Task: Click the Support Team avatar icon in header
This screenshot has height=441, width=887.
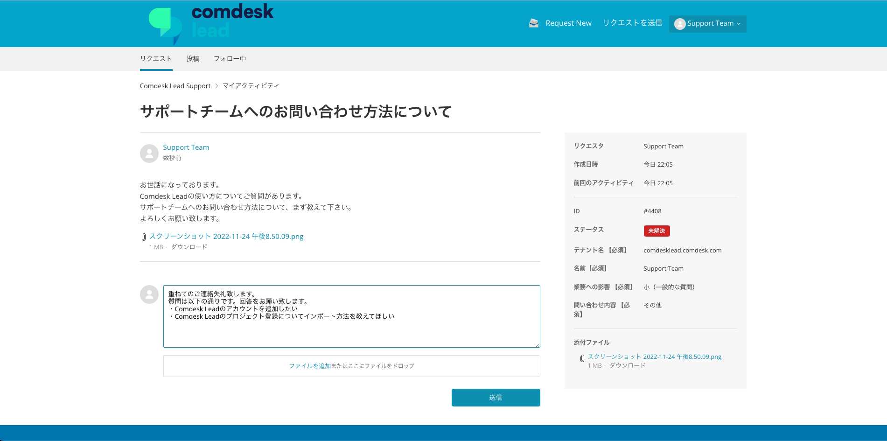Action: click(680, 24)
